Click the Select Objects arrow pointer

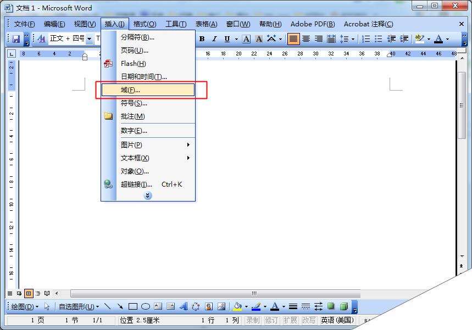tap(47, 306)
